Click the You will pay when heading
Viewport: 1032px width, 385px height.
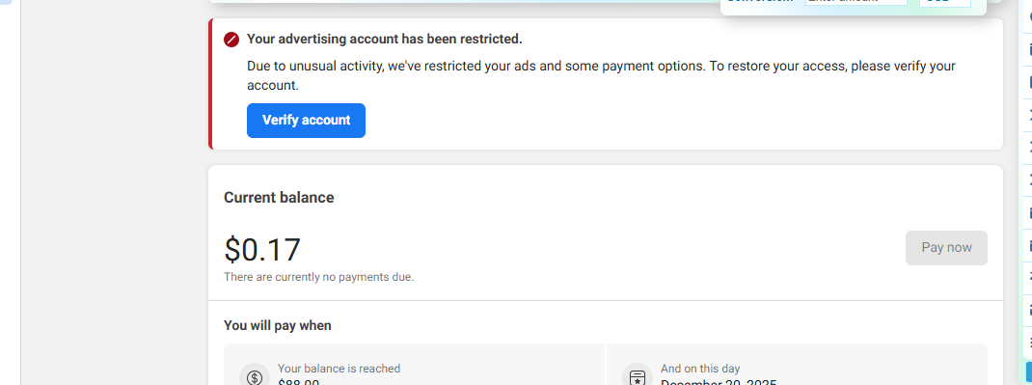pyautogui.click(x=278, y=325)
